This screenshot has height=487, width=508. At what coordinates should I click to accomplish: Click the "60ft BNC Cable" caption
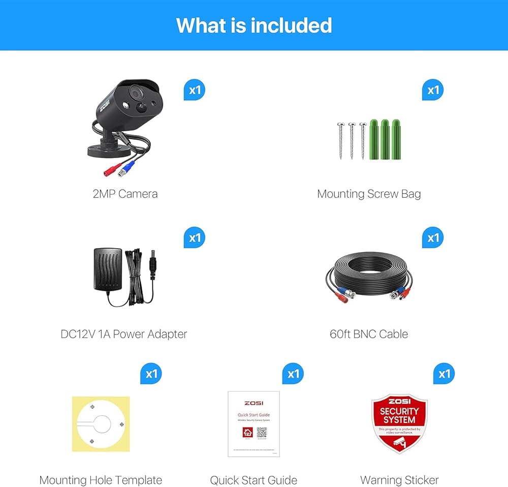pos(369,334)
